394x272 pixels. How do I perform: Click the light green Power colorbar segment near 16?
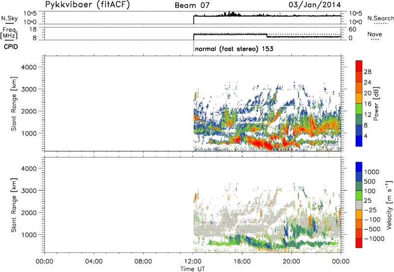(x=359, y=109)
